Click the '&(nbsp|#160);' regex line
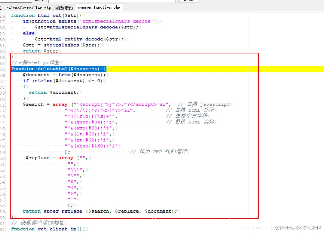 (91, 146)
